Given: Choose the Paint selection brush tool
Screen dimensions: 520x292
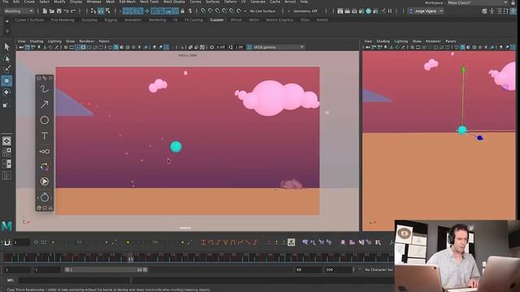Looking at the screenshot, I should coord(6,69).
